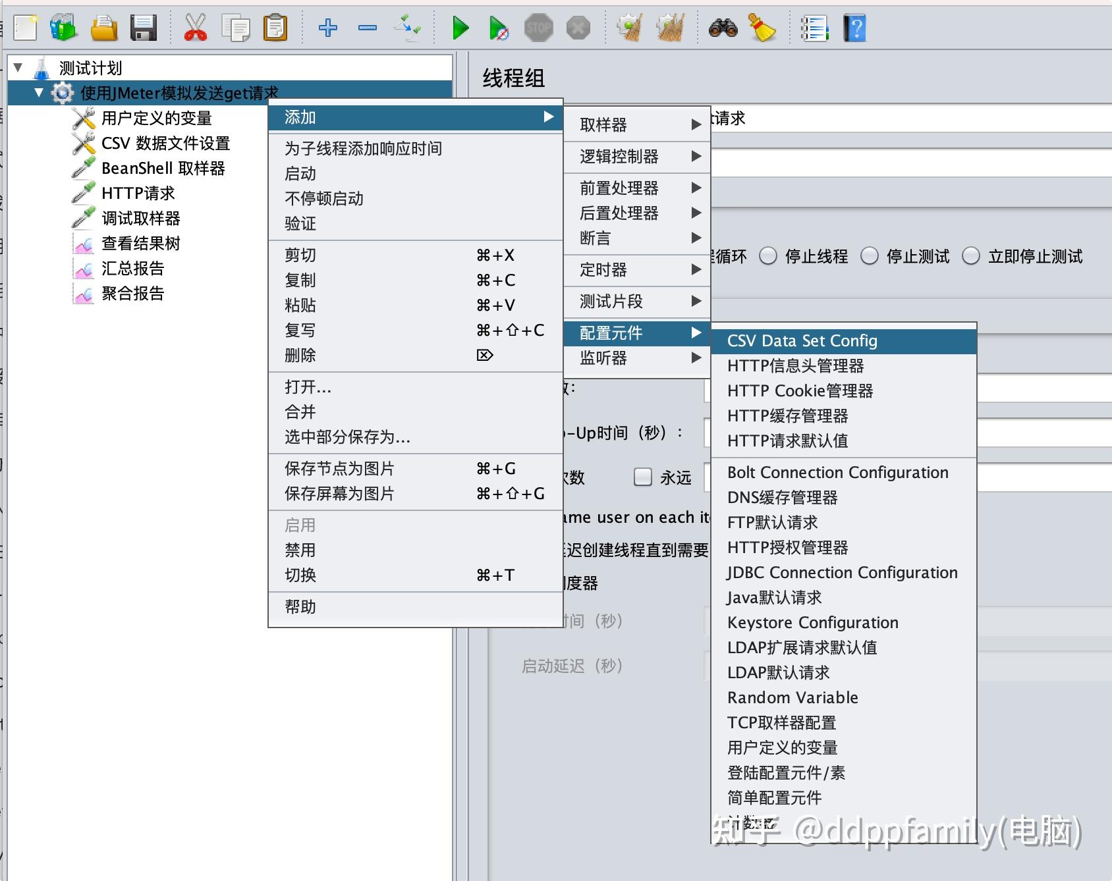The image size is (1112, 881).
Task: Shutdown the test with the gray X icon
Action: 578,28
